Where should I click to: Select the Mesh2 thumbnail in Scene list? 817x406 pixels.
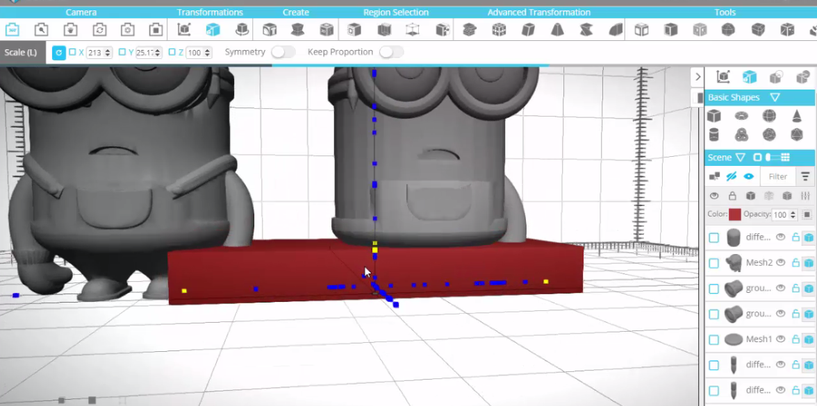(x=734, y=263)
